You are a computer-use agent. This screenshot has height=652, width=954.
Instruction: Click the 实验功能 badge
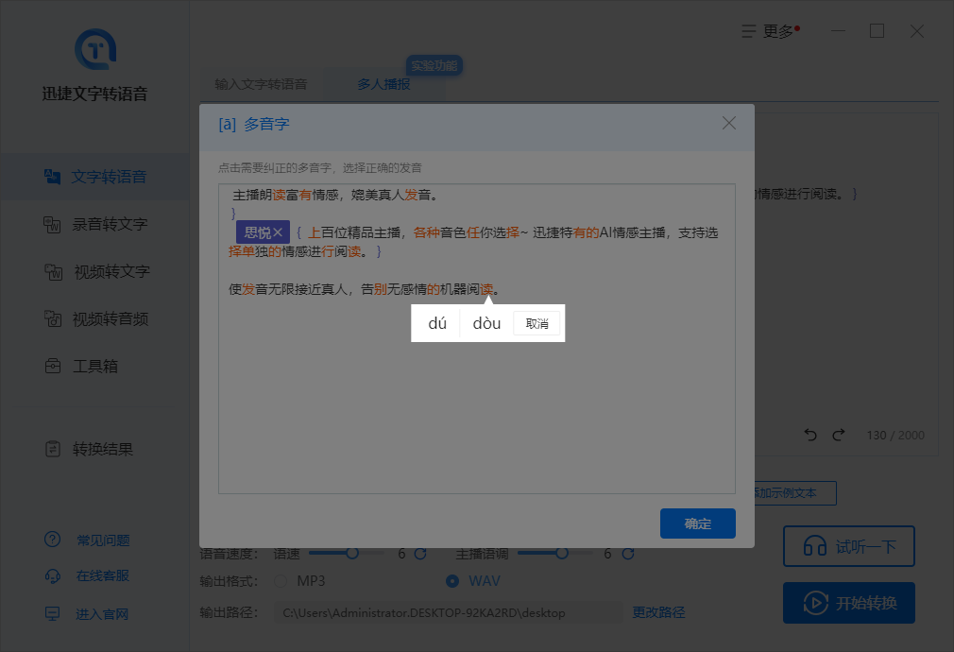[434, 65]
